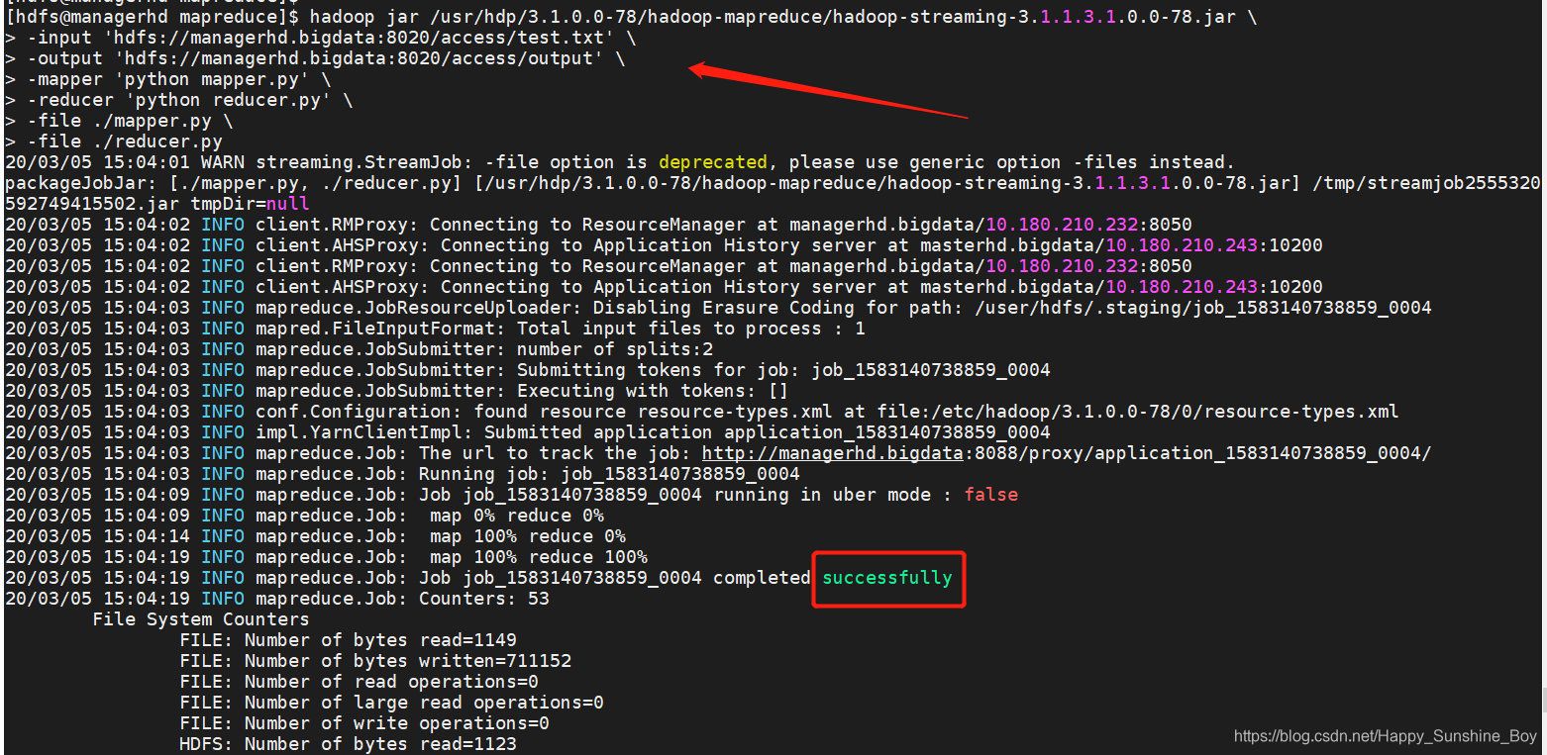Click the red word 'false' in uber mode line

(x=991, y=495)
